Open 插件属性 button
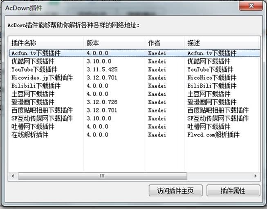Viewport: 267px width, 209px height. point(233,191)
